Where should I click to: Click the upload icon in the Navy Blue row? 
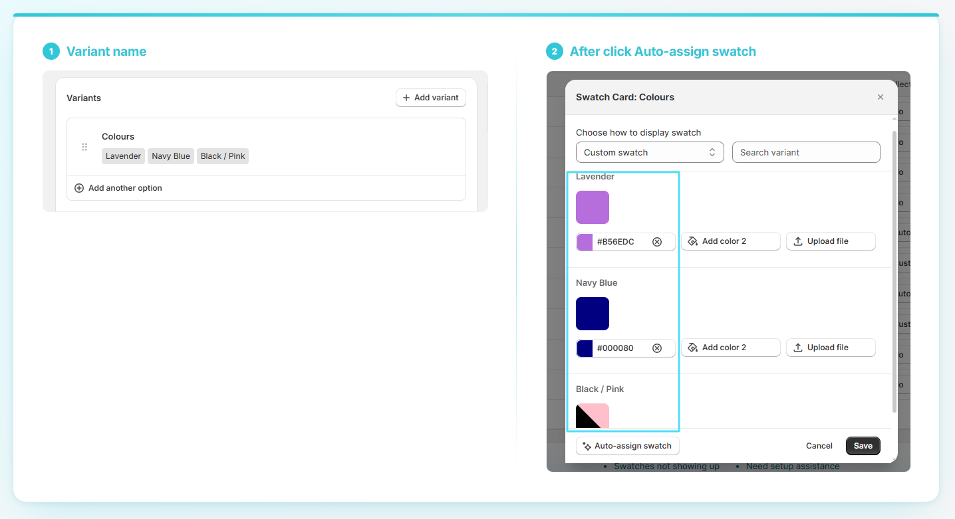[x=798, y=348]
